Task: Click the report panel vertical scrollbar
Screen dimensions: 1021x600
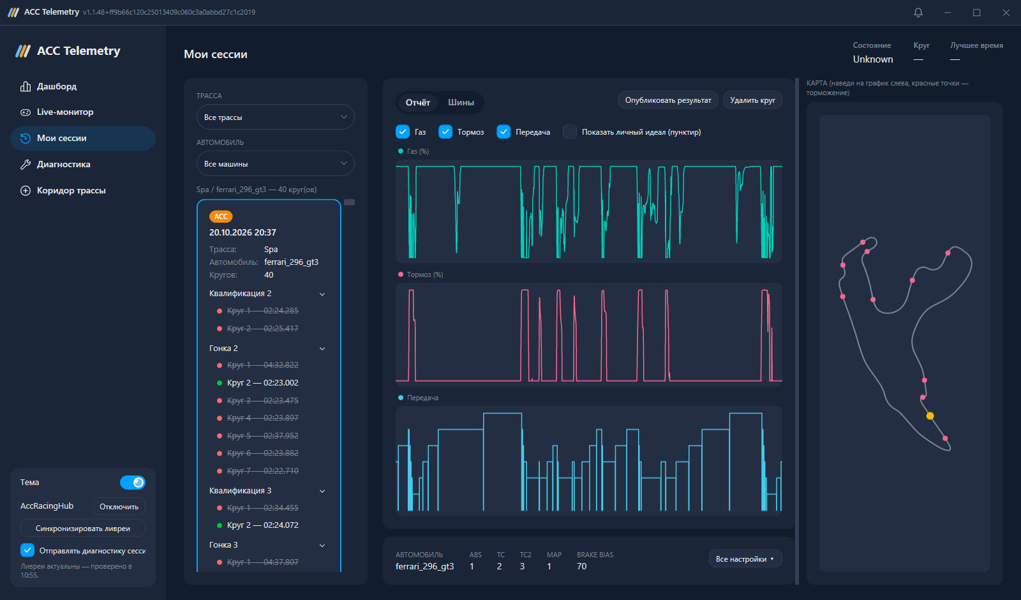Action: coord(797,331)
